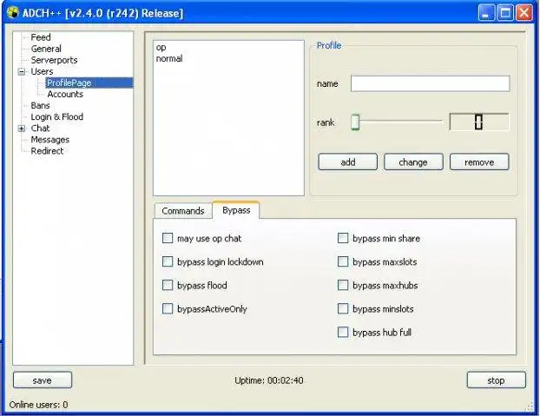Toggle the bypass flood checkbox
This screenshot has height=416, width=540.
coord(168,285)
